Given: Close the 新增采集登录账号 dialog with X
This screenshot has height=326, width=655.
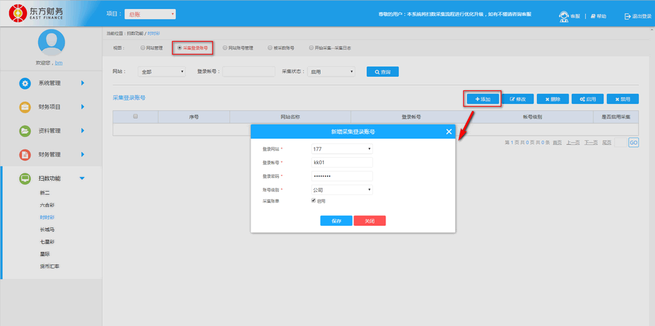Looking at the screenshot, I should pos(449,132).
